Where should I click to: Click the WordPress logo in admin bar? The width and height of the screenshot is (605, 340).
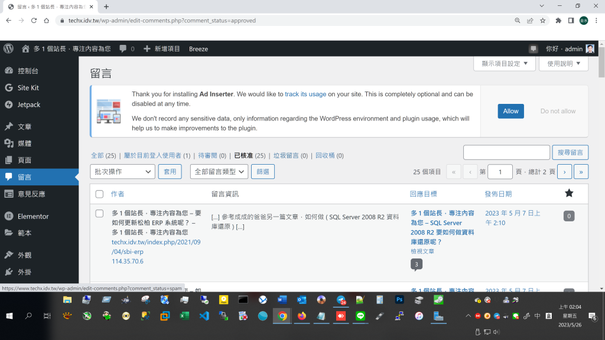(8, 48)
